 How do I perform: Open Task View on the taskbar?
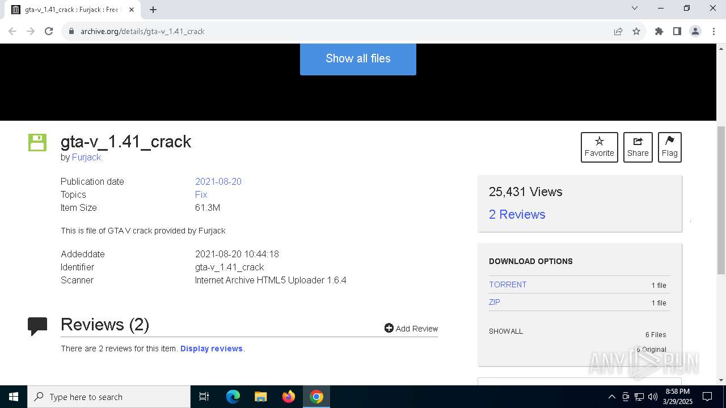(204, 397)
